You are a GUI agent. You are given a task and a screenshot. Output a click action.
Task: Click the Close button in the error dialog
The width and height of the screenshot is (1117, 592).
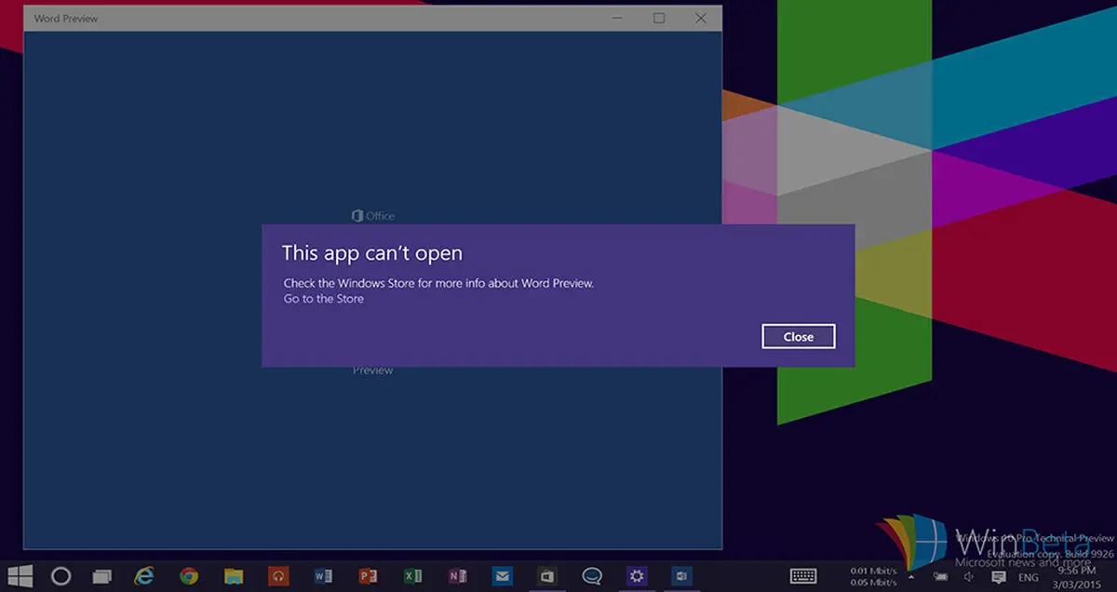tap(798, 337)
